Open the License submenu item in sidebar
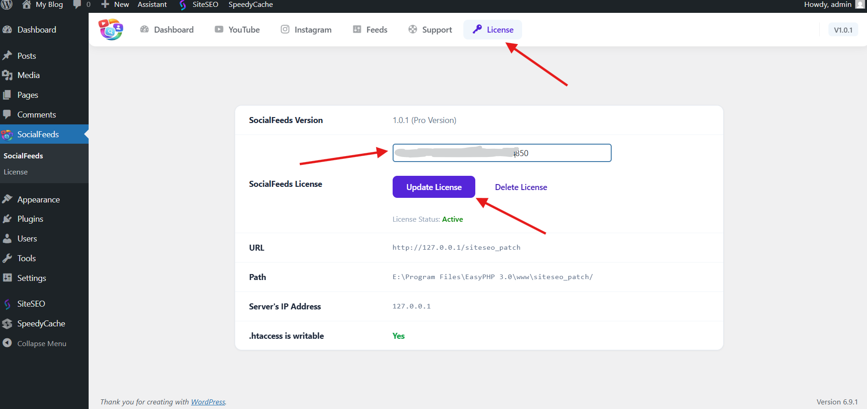Image resolution: width=867 pixels, height=409 pixels. click(16, 172)
